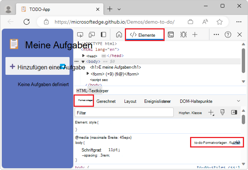Select the h1 element in DOM tree
248x170 pixels.
[115, 67]
